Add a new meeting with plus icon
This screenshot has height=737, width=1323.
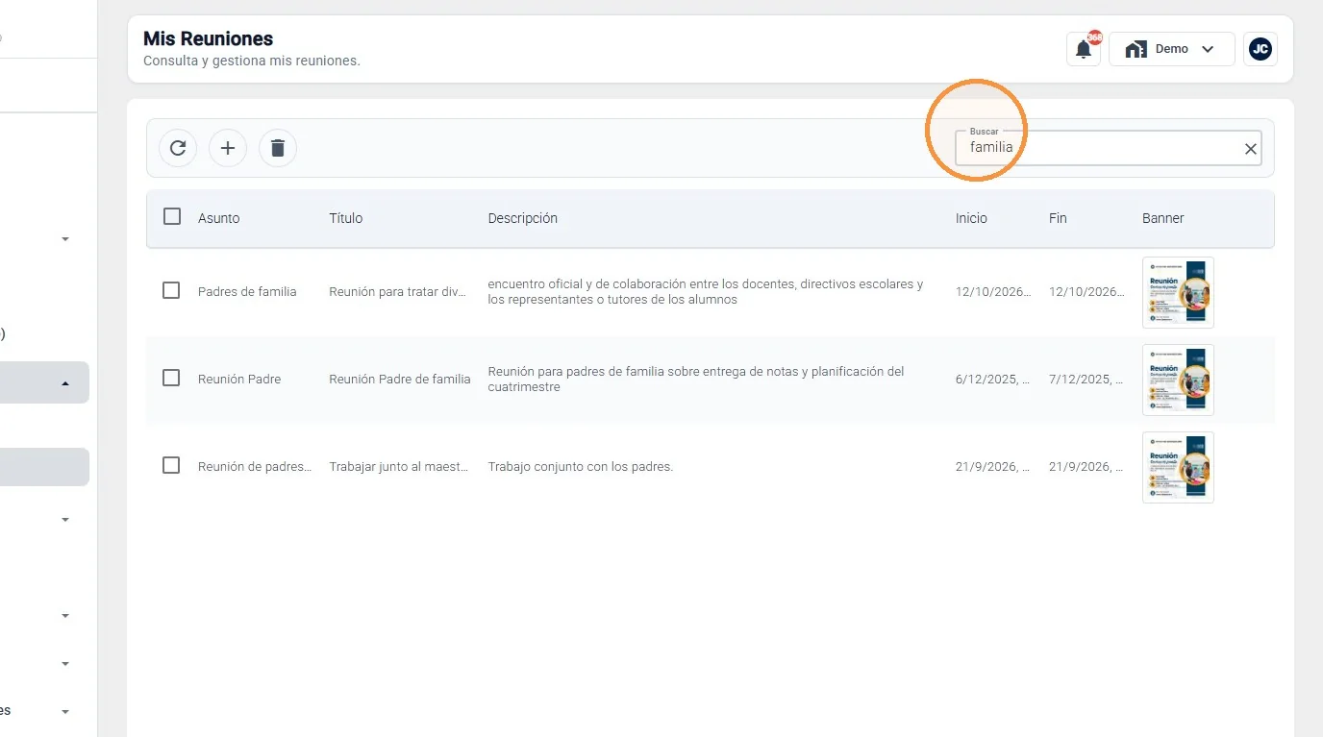[228, 148]
